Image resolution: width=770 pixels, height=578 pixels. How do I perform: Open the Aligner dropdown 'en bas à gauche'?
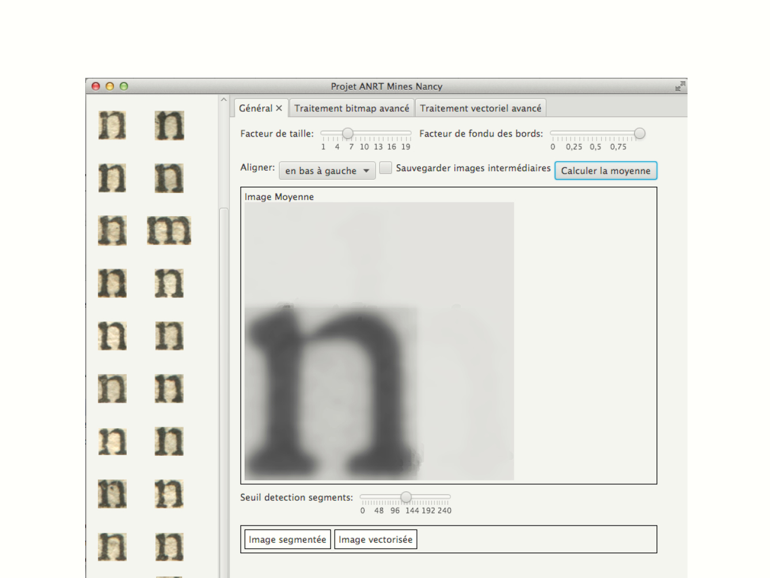(x=327, y=171)
